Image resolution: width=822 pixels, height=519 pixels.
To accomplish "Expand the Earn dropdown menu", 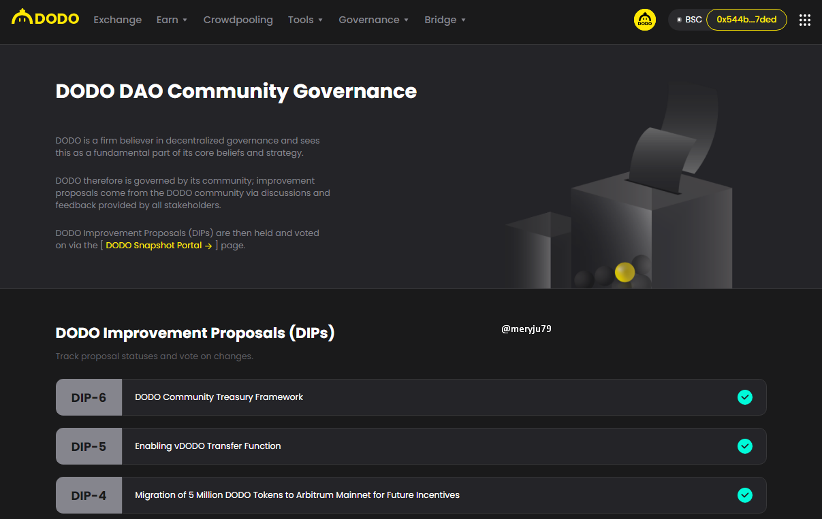I will click(172, 20).
